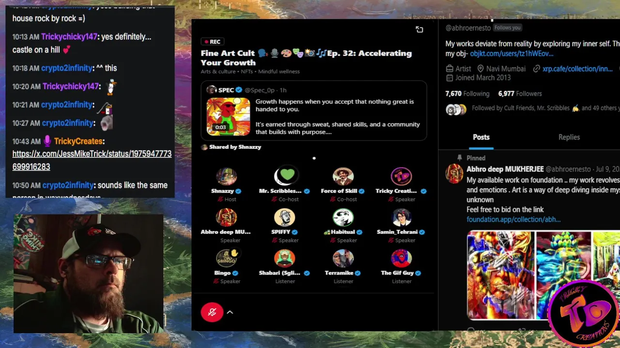
Task: Click the @abhroernesto handle on profile
Action: tap(468, 28)
